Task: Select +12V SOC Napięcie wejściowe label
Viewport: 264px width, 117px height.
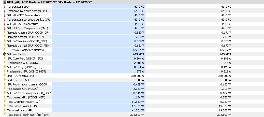Action: click(x=25, y=50)
